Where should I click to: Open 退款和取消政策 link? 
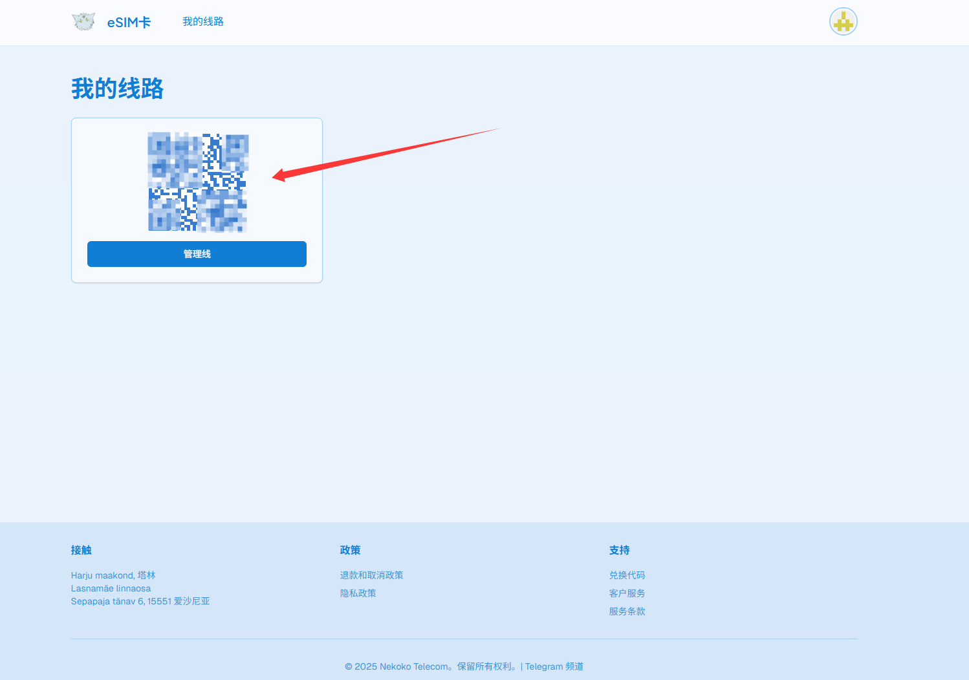[x=371, y=575]
